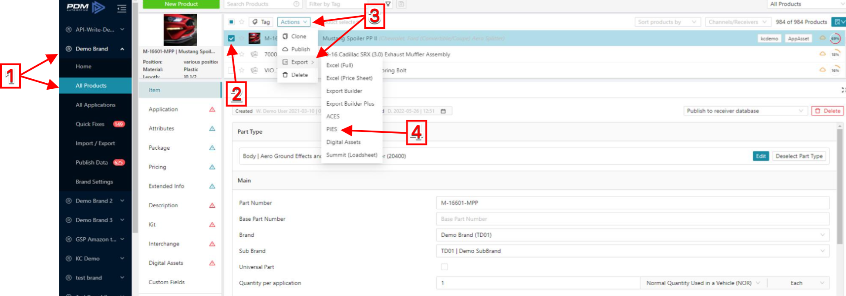Open the Search Products help icon
The height and width of the screenshot is (296, 846).
297,4
